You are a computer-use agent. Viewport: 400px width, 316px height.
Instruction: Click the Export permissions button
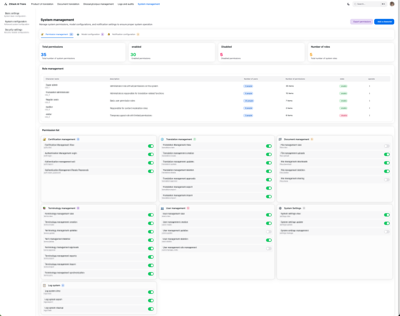[361, 22]
